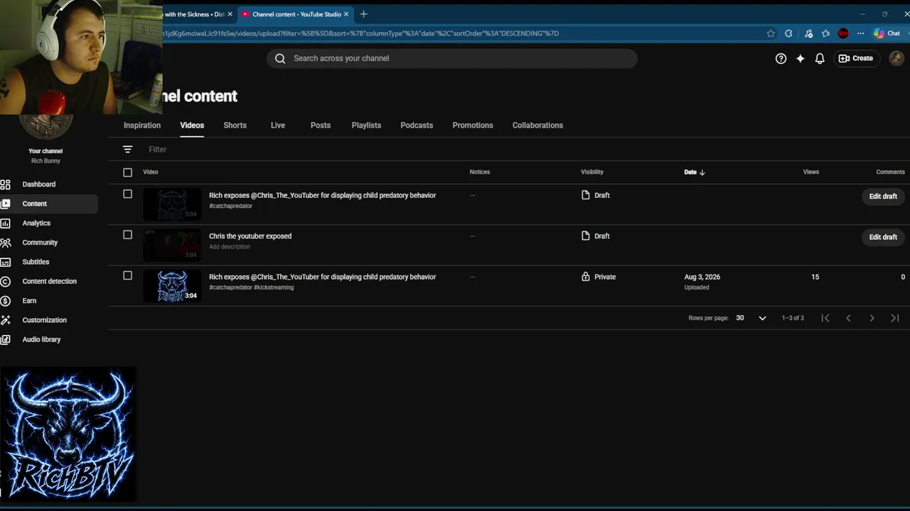
Task: Click the Visibility column header
Action: coord(592,172)
